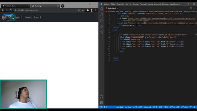197x111 pixels.
Task: Switch to the Untitled – Figma browser tab
Action: (x=15, y=6)
